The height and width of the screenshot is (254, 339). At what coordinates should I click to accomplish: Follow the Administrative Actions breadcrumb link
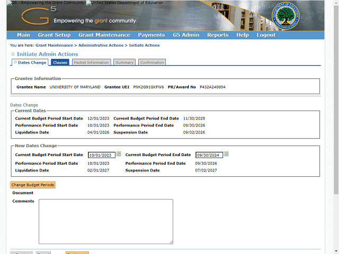[x=101, y=46]
